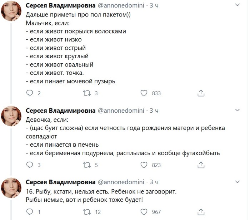
Task: Open the first tweet's options chevron
Action: [x=238, y=5]
